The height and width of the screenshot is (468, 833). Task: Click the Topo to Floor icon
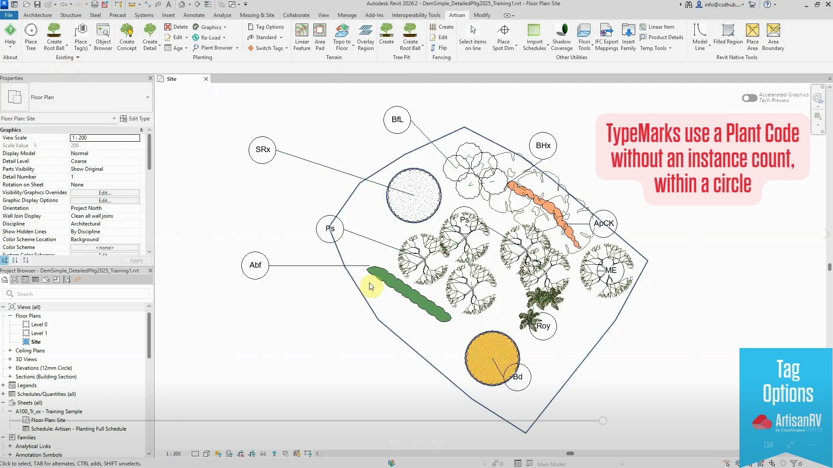pos(342,31)
